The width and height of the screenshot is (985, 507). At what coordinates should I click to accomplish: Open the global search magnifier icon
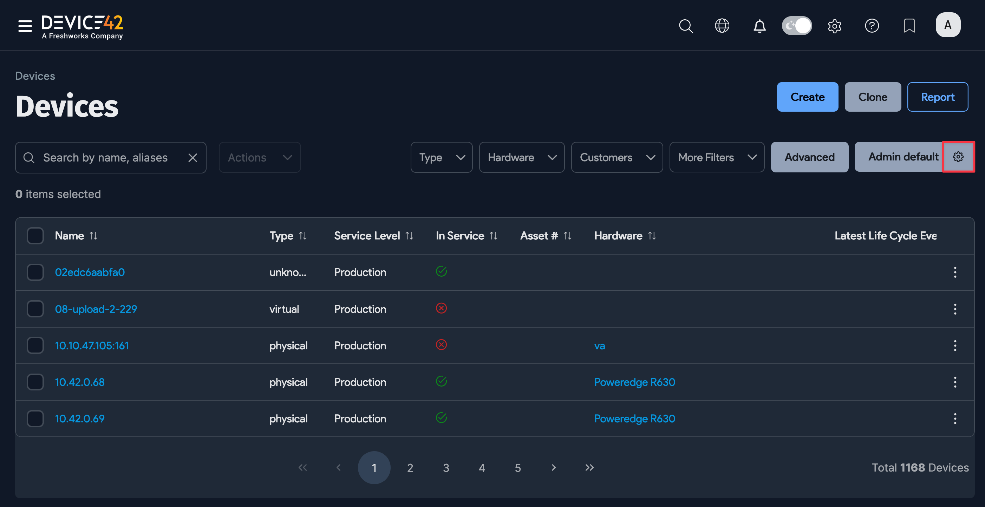[x=686, y=26]
